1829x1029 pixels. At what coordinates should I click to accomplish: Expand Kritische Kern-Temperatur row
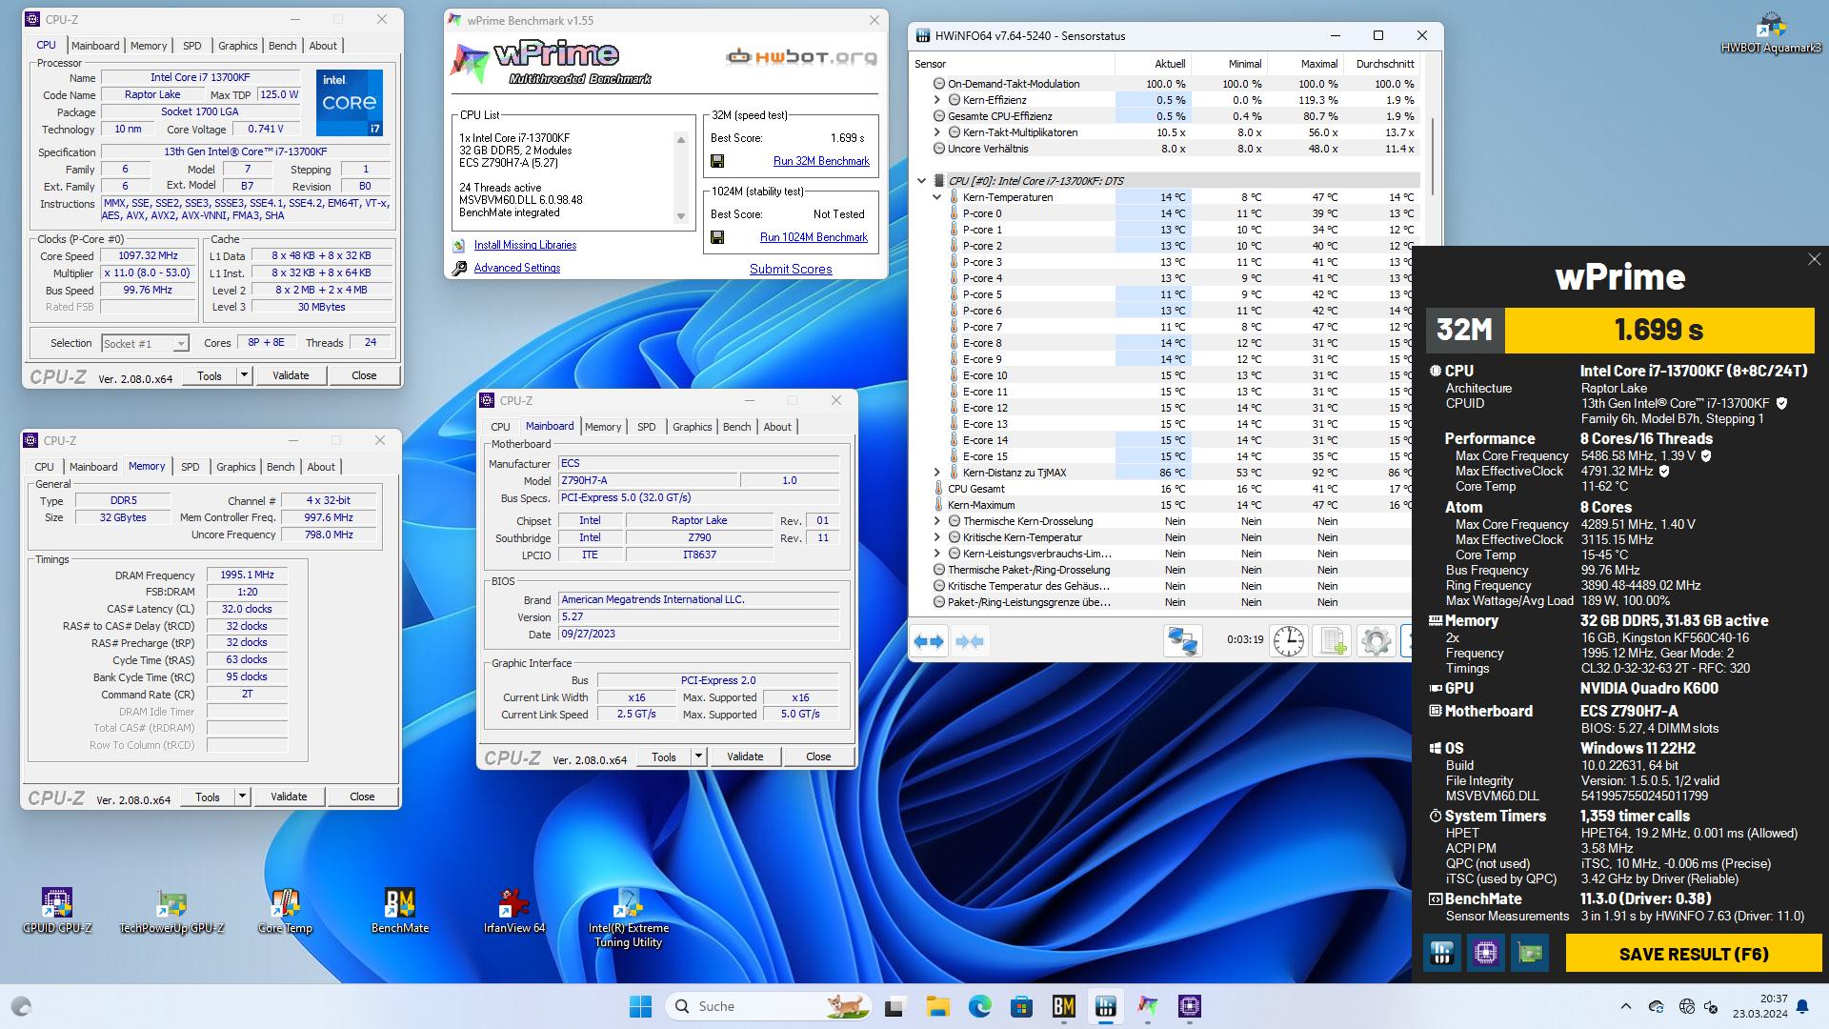pos(936,537)
